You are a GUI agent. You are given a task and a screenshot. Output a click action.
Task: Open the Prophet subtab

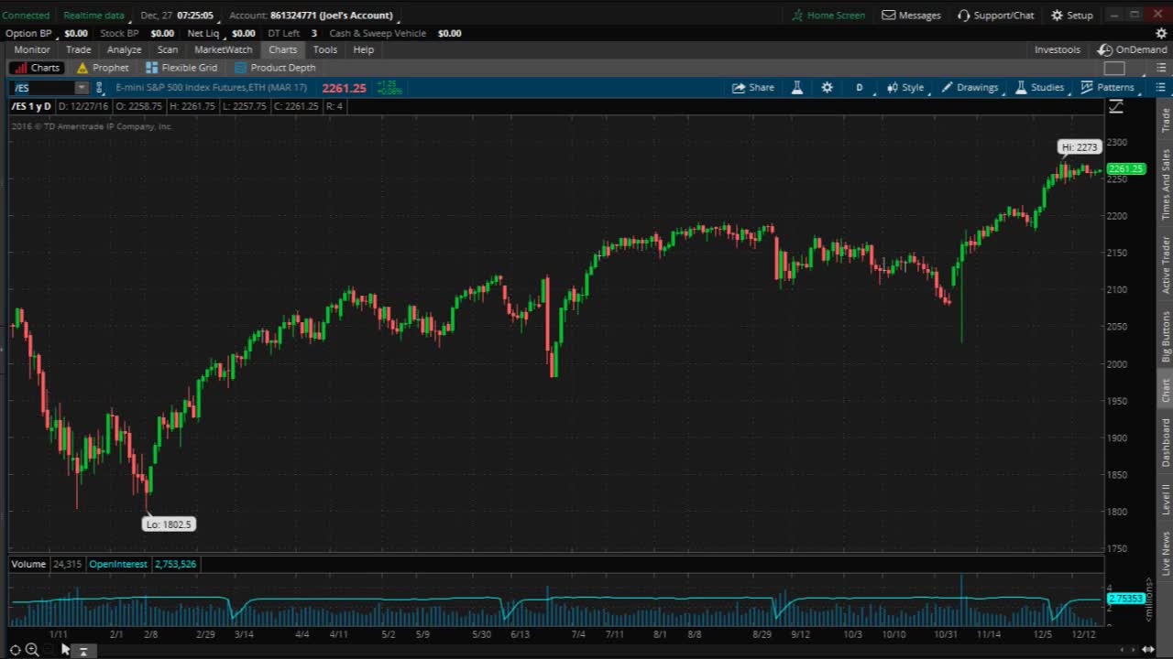click(x=103, y=68)
